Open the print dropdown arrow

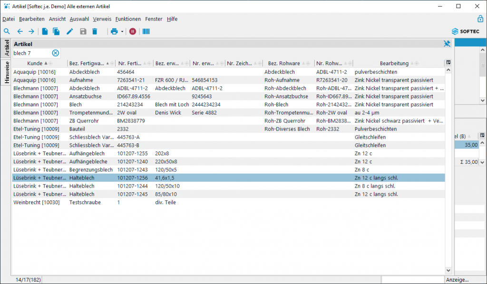pyautogui.click(x=122, y=32)
